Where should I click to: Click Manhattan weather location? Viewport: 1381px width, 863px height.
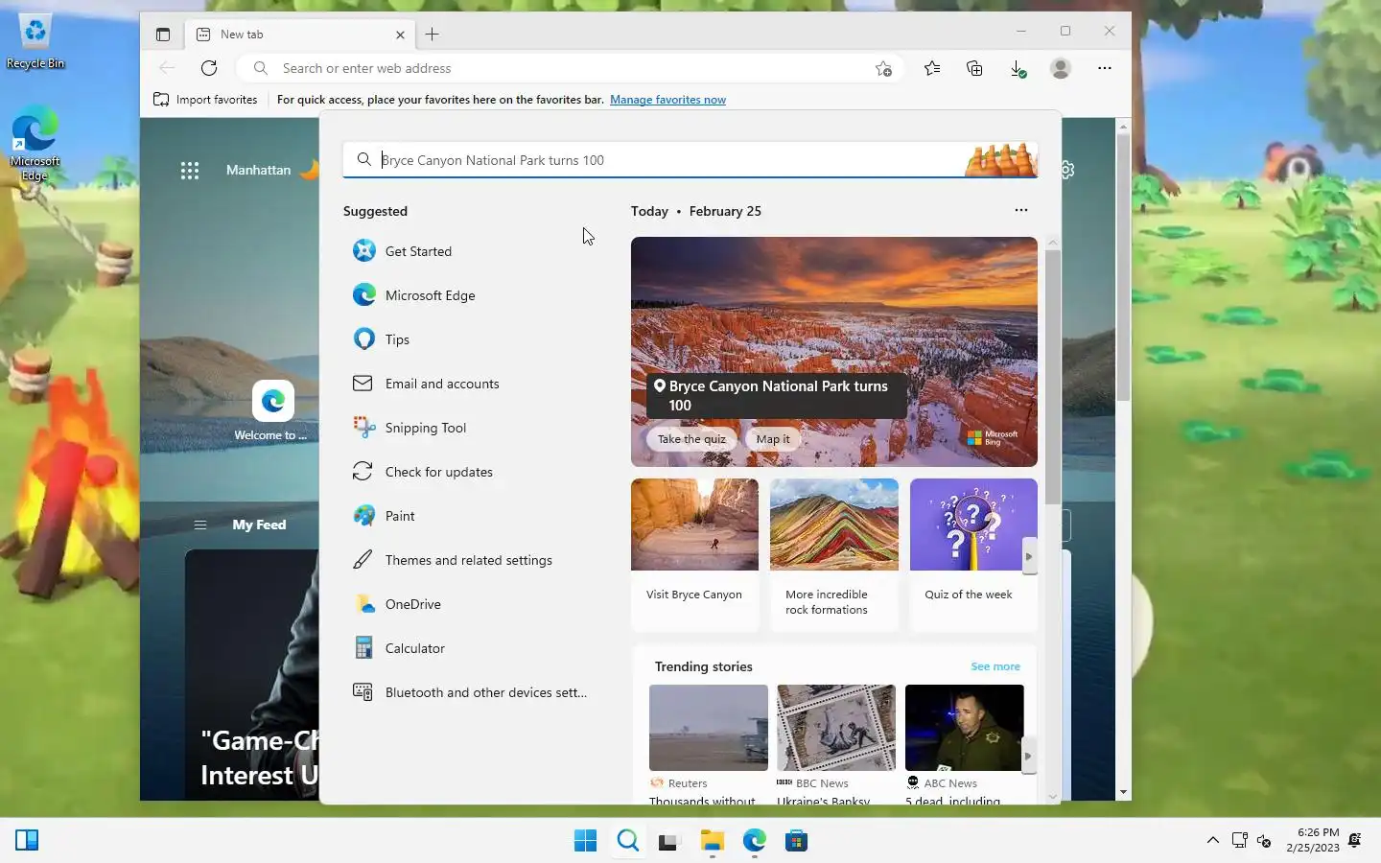click(258, 170)
